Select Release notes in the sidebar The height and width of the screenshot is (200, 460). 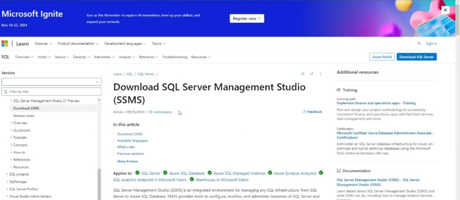(x=24, y=116)
